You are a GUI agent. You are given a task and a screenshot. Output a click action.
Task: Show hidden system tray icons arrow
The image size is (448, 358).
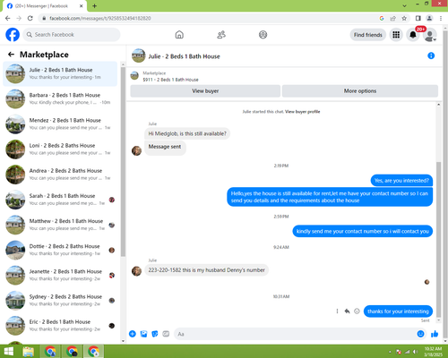pos(390,352)
